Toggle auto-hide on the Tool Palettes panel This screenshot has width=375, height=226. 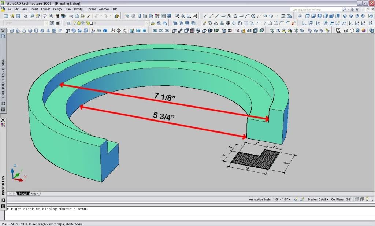[3, 104]
